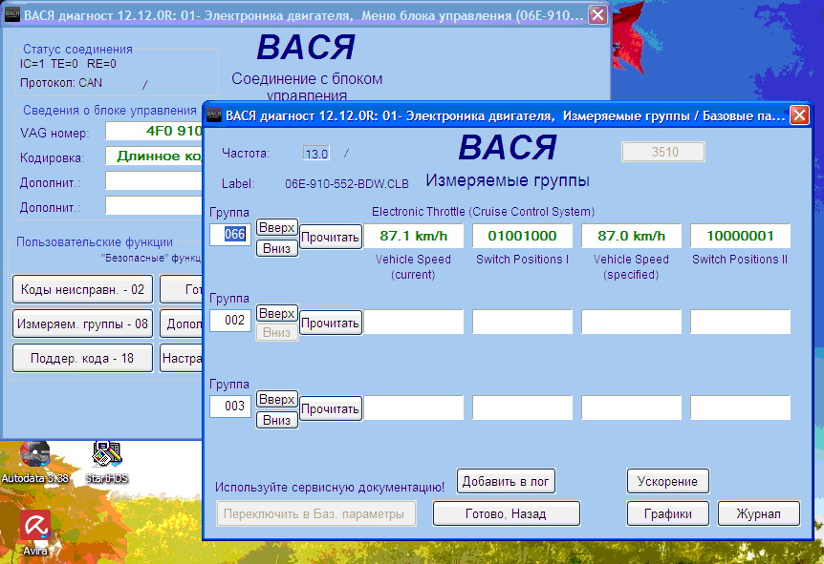Click Вверх for group 002
The width and height of the screenshot is (824, 564).
click(x=277, y=313)
